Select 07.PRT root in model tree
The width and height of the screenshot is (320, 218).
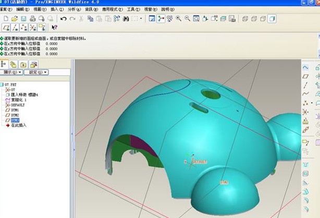(8, 85)
